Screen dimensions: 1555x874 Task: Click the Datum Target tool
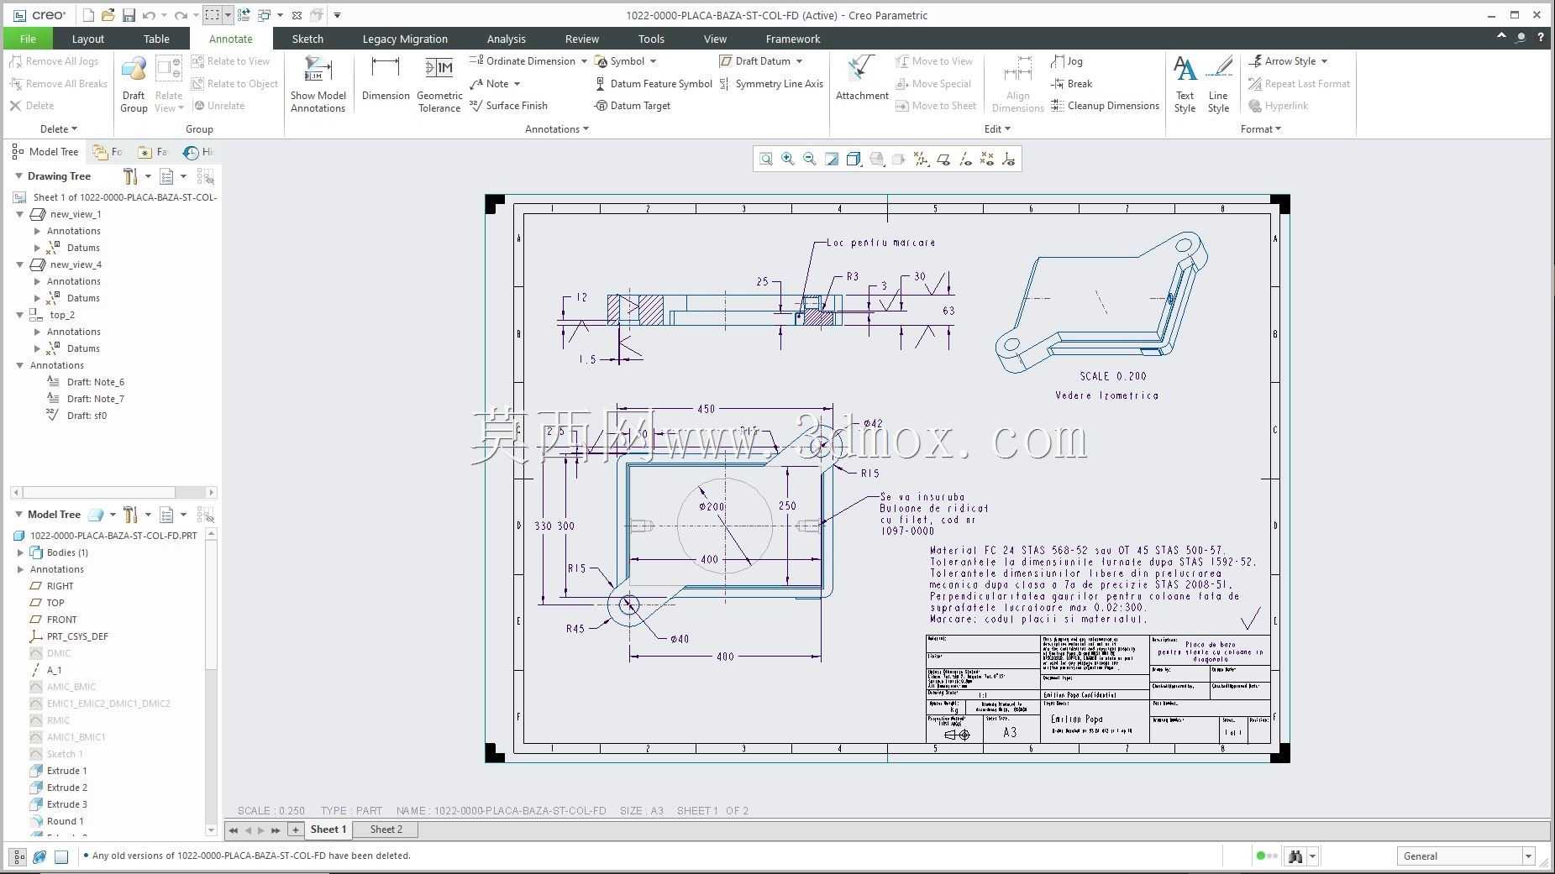click(632, 106)
